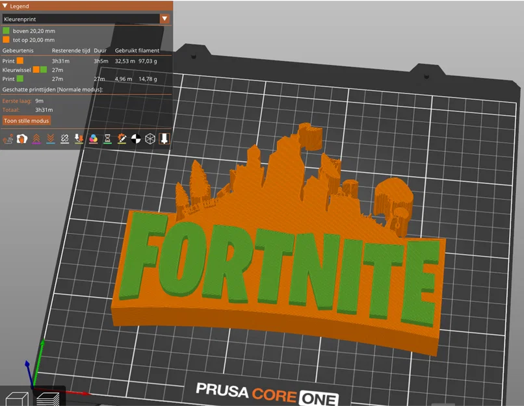Click the Duur column header

(x=100, y=51)
